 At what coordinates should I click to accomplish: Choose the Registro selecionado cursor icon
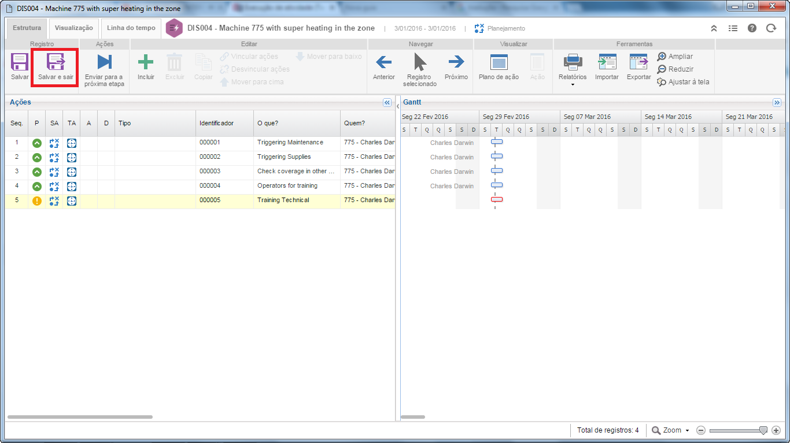(420, 62)
